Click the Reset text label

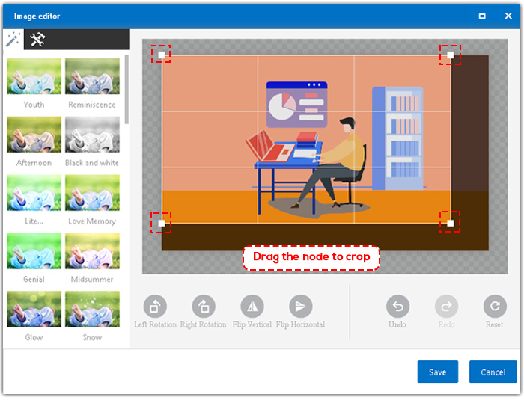[x=495, y=324]
